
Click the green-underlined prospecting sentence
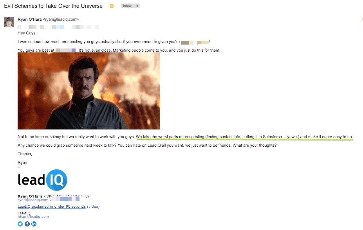(x=244, y=137)
